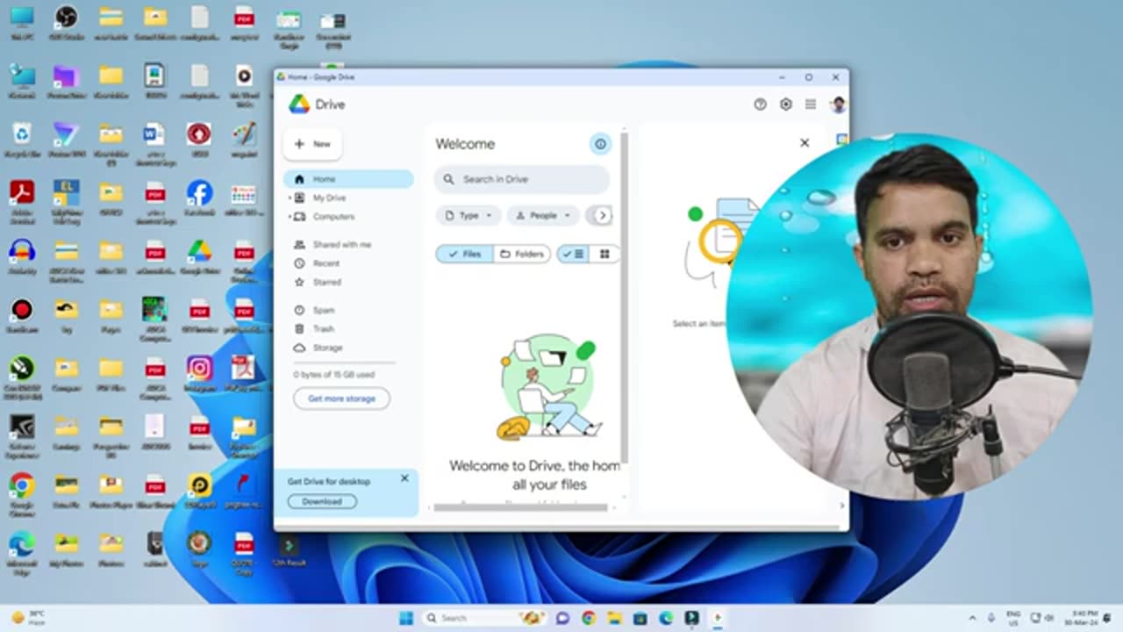Open Chrome from the taskbar
The width and height of the screenshot is (1123, 632).
588,618
